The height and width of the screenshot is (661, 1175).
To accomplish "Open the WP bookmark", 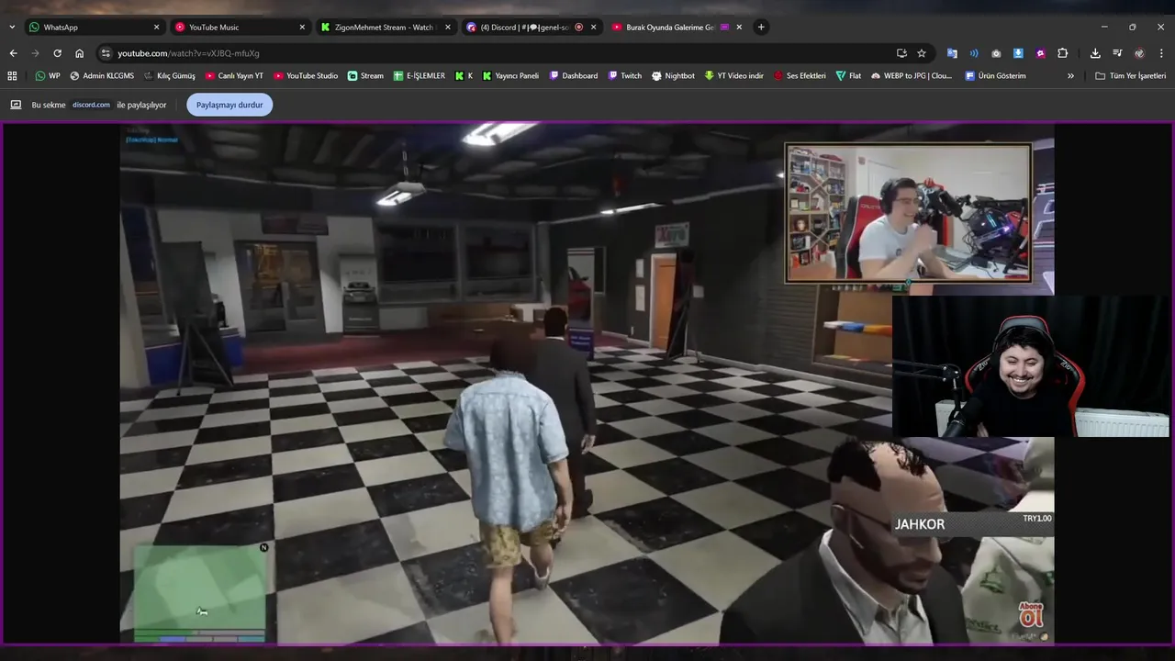I will point(48,75).
